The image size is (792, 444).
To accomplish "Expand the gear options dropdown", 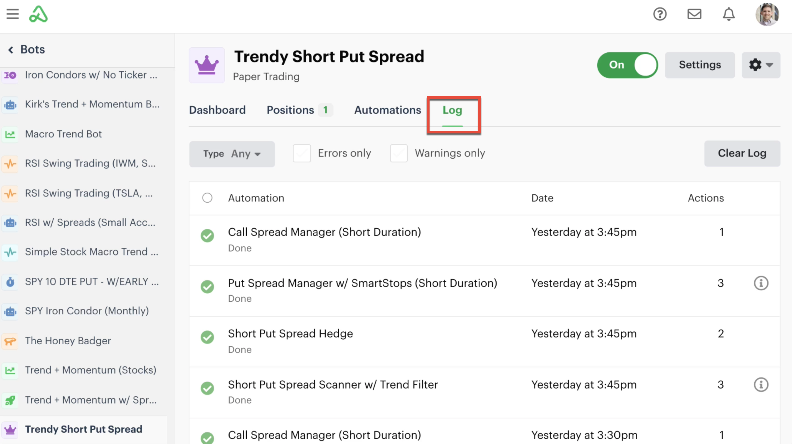I will point(761,65).
